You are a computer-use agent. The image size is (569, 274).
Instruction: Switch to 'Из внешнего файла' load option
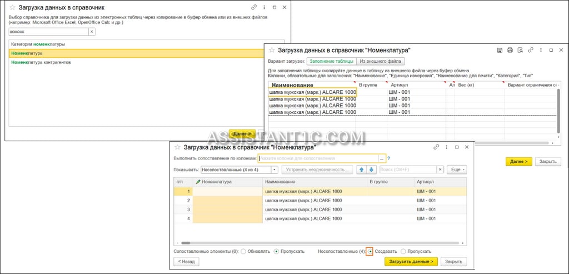point(381,61)
